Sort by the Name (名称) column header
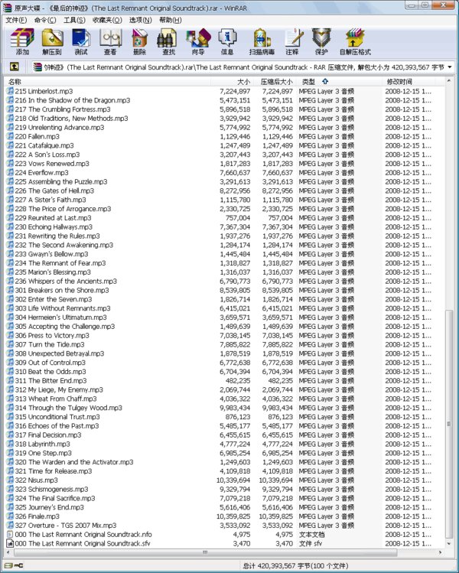Image resolution: width=459 pixels, height=573 pixels. [x=107, y=82]
